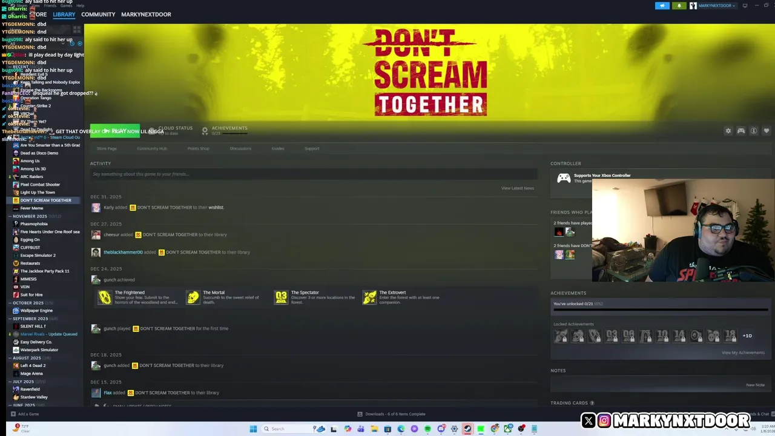The width and height of the screenshot is (775, 436).
Task: Open the Discussions link
Action: pos(240,148)
